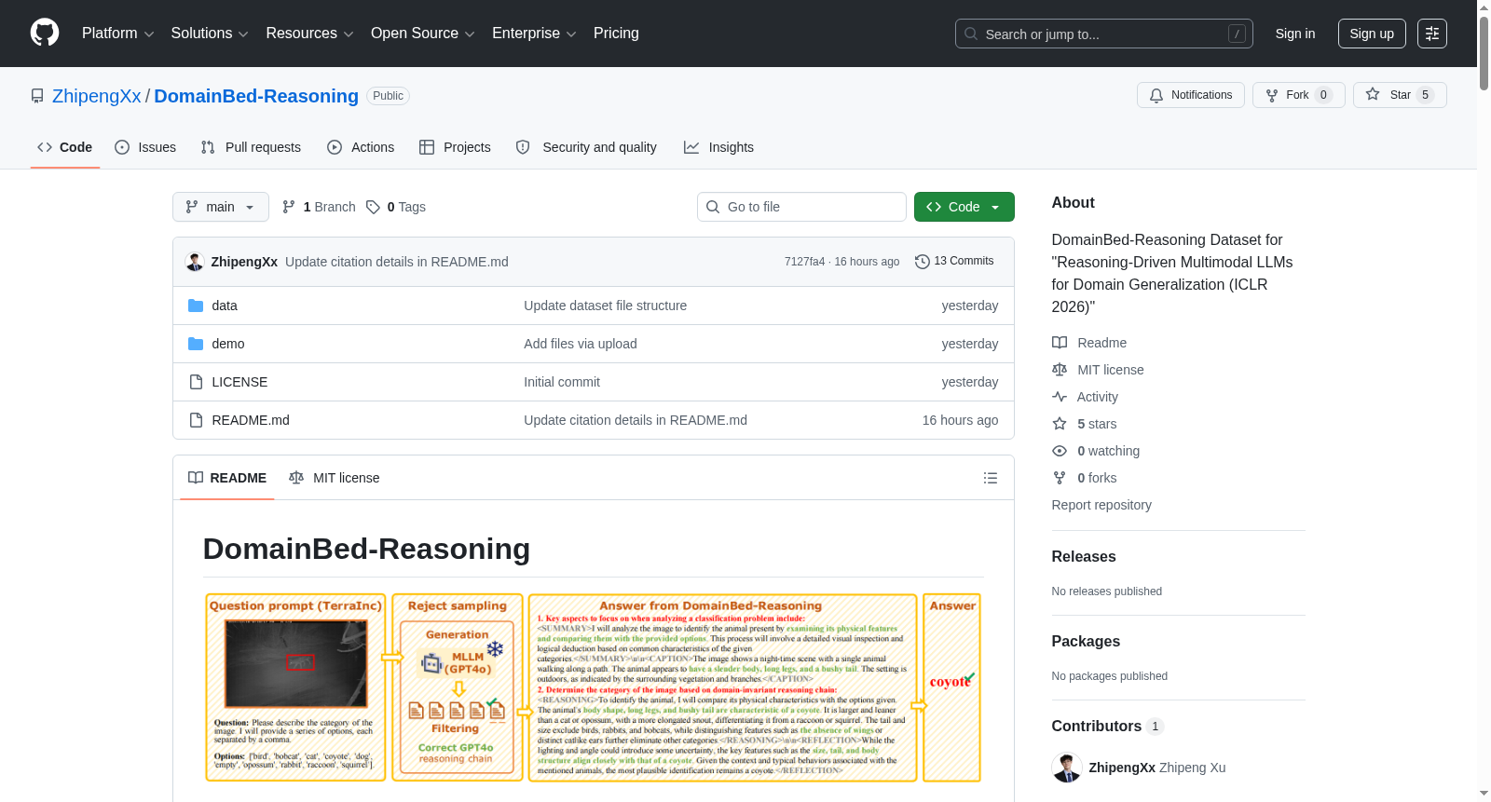Select the README tab in file viewer

[227, 478]
